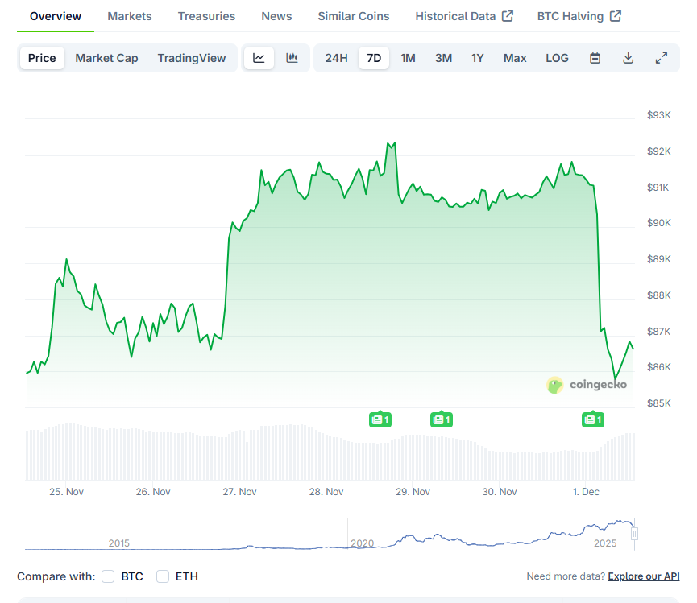
Task: Open the Markets tab
Action: tap(129, 15)
